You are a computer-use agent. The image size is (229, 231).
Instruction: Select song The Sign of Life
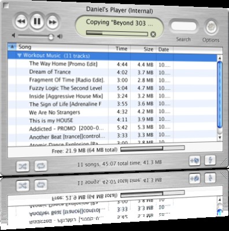[65, 104]
